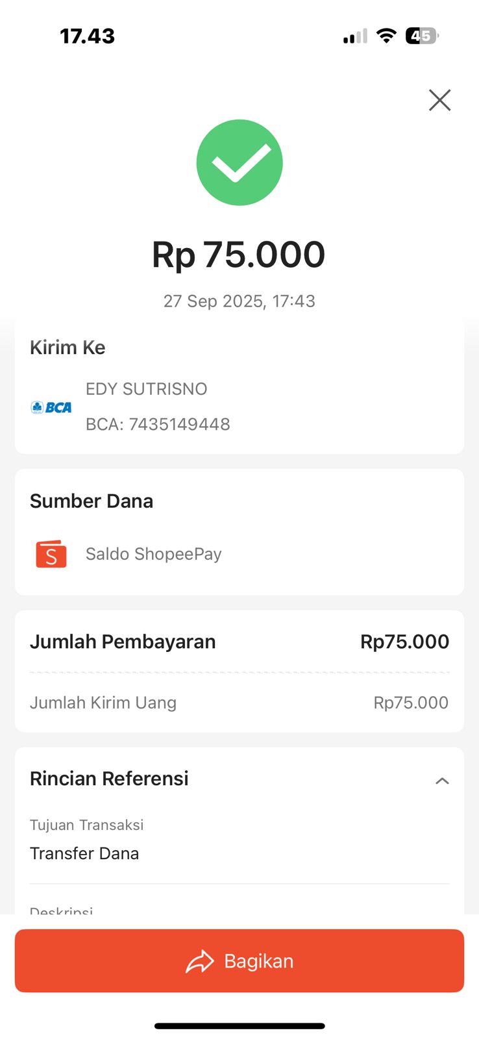Tap the ShopeePay wallet icon
The image size is (479, 1039).
point(51,554)
